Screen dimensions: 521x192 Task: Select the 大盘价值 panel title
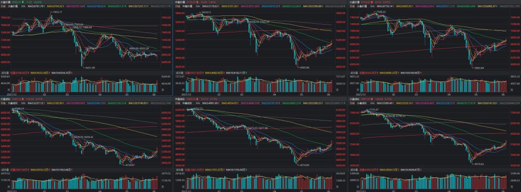coord(4,2)
